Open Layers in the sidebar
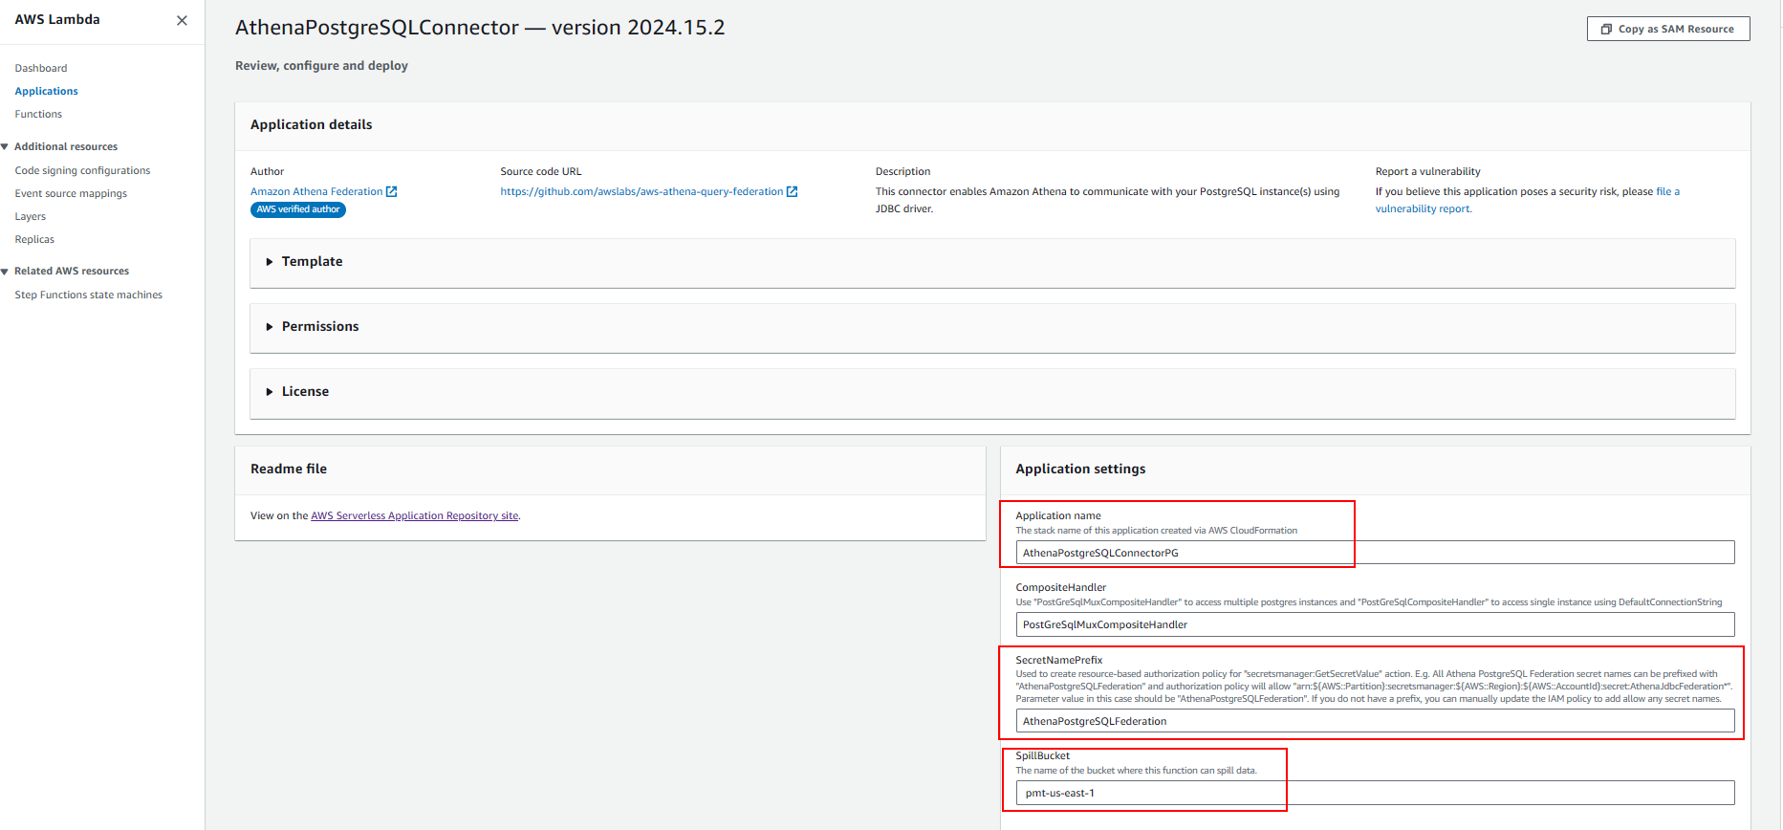Screen dimensions: 1783x830 [x=31, y=217]
